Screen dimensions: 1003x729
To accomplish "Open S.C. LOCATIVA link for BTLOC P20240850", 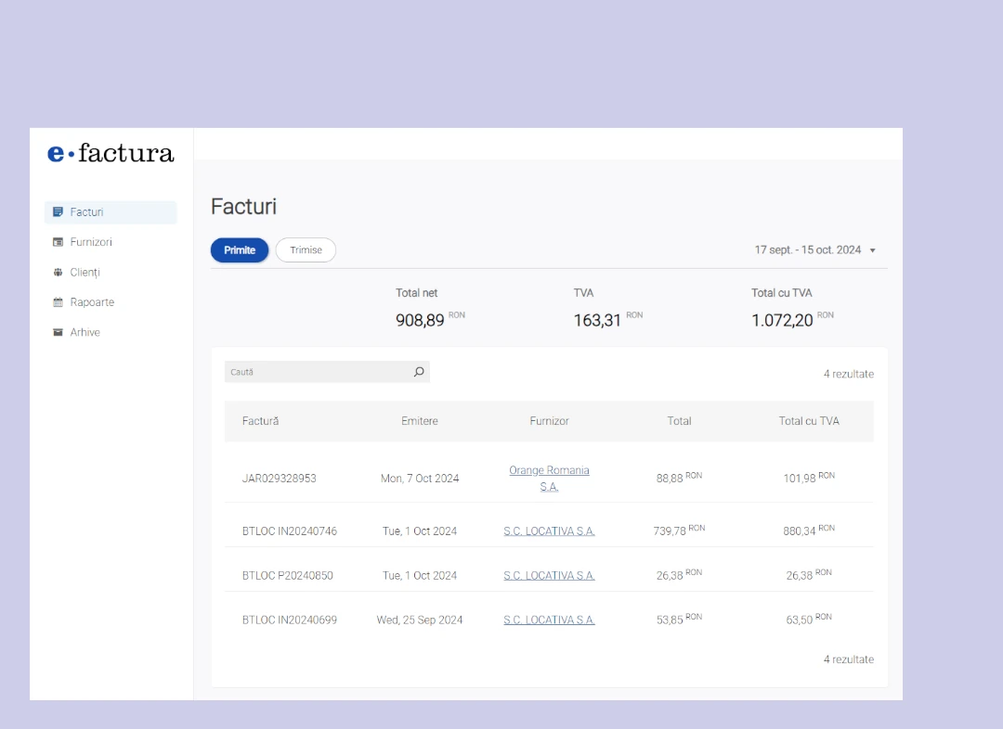I will [x=549, y=576].
